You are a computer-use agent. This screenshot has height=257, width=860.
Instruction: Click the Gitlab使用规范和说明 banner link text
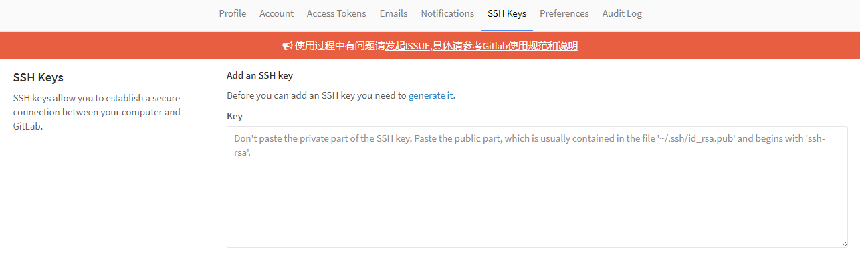pos(530,46)
